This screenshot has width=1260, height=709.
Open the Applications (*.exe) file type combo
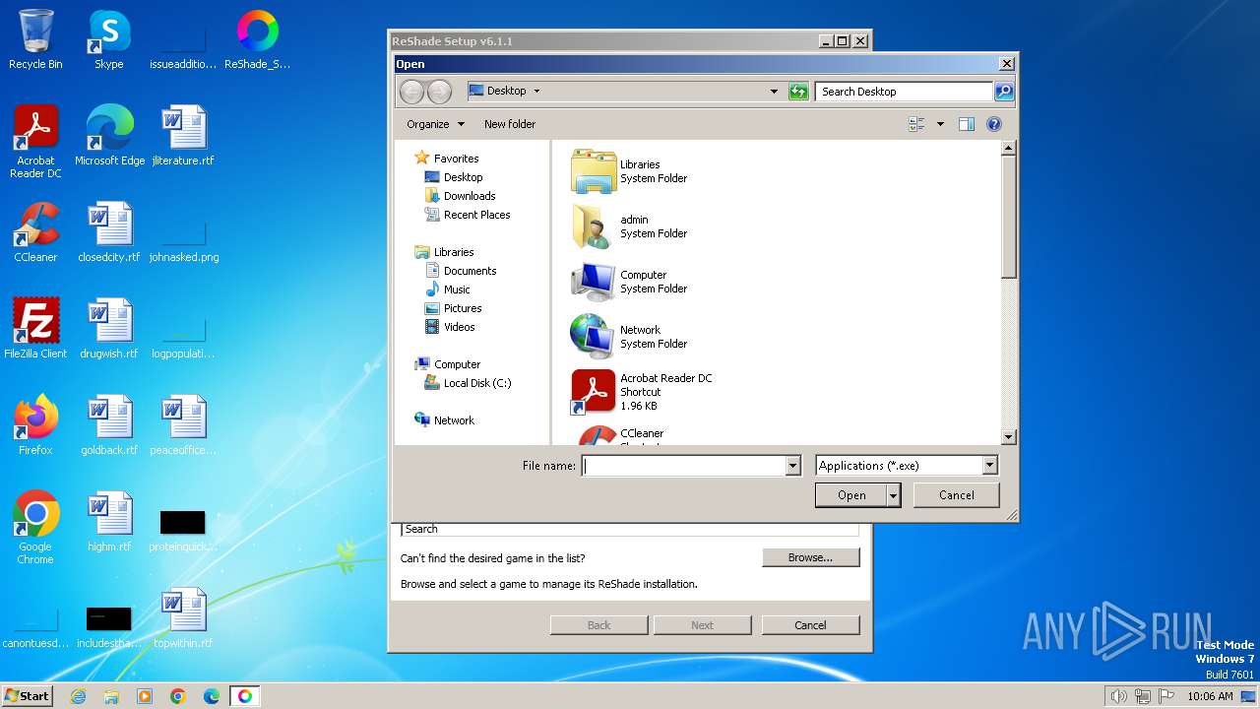point(907,466)
